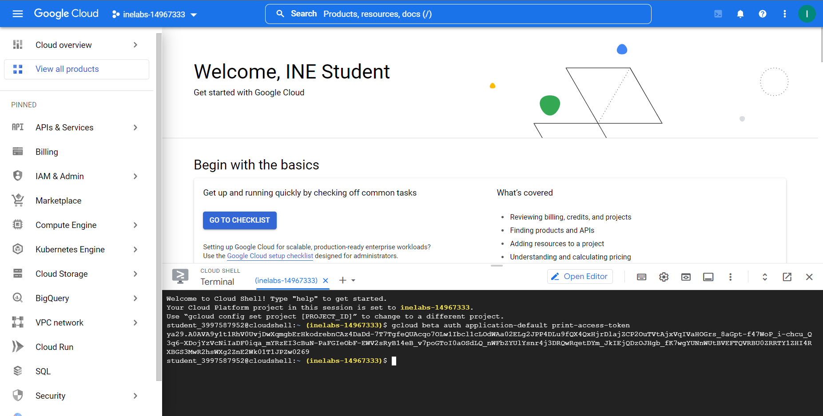Click the Cloud Run icon
This screenshot has height=416, width=823.
coord(18,347)
